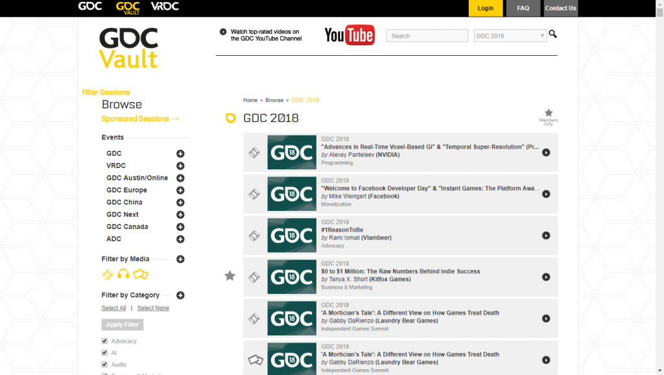Open the GDC 2018 conference dropdown
The height and width of the screenshot is (375, 664).
click(510, 36)
